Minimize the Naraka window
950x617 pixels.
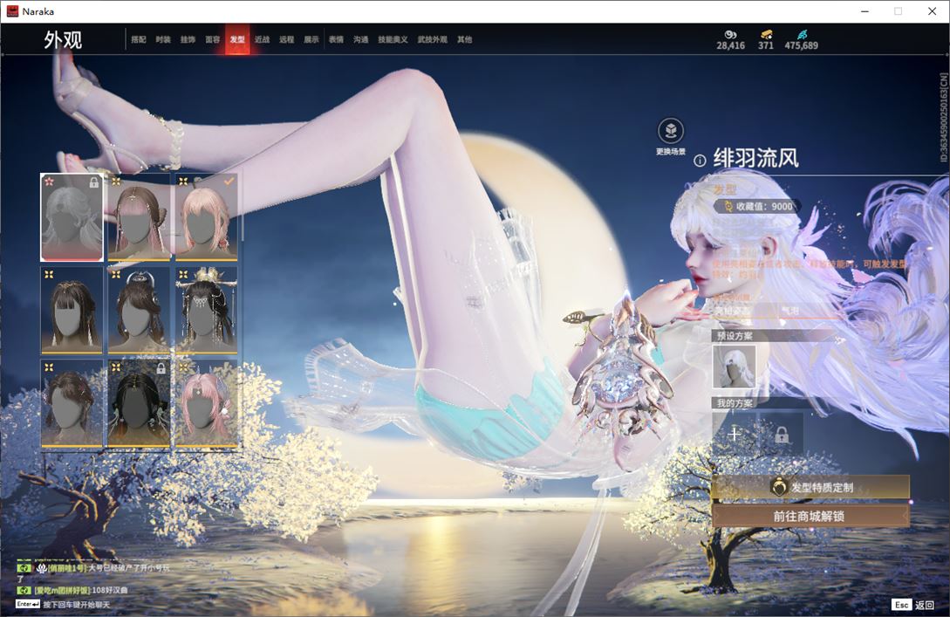(x=865, y=11)
